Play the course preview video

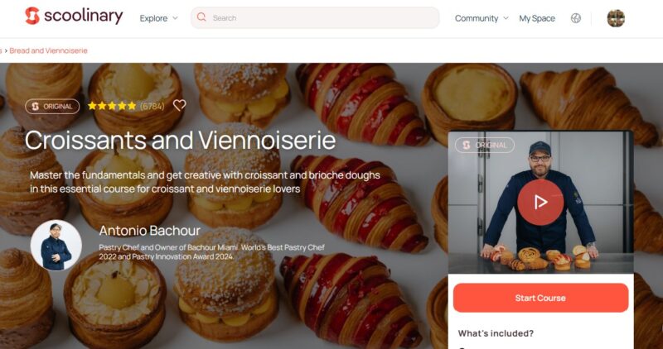(x=540, y=202)
